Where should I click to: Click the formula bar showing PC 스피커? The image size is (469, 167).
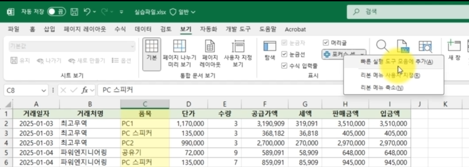[x=283, y=90]
